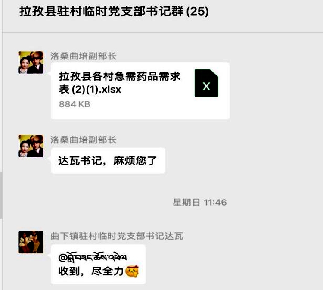The width and height of the screenshot is (323, 290).
Task: Click the (25) member count in the title
Action: tap(197, 11)
